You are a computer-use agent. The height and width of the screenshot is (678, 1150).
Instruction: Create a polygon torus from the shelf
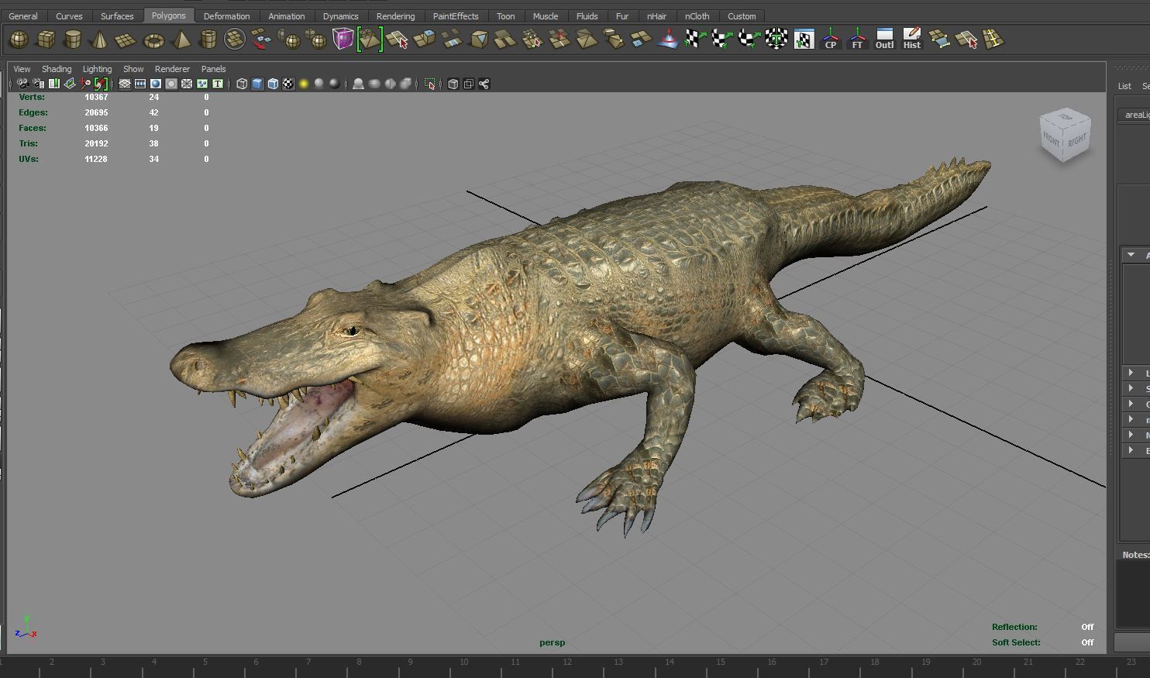click(153, 39)
